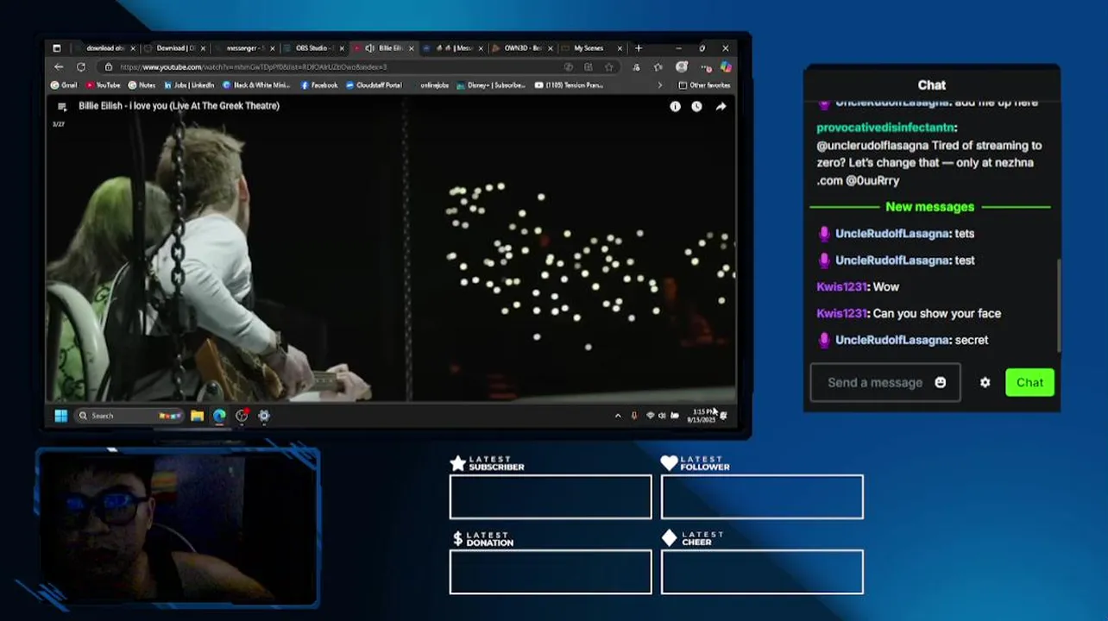Open Notes bookmark
This screenshot has width=1108, height=621.
pyautogui.click(x=142, y=85)
